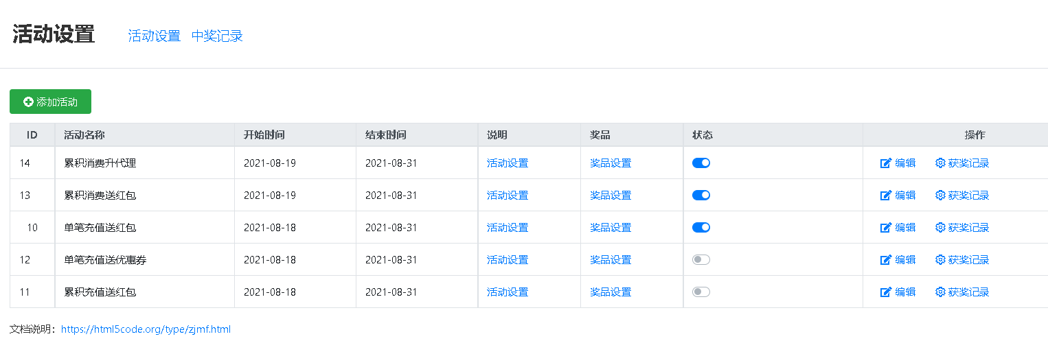Screen dimensions: 1048x354
Task: Open edit icon for 累积消费升代理
Action: (x=886, y=163)
